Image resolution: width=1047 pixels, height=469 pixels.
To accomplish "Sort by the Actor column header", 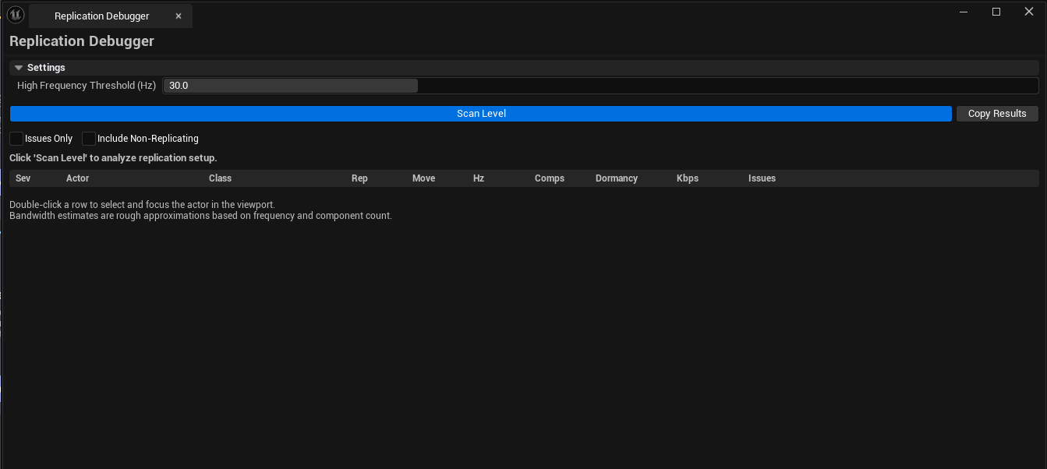I will (x=78, y=178).
